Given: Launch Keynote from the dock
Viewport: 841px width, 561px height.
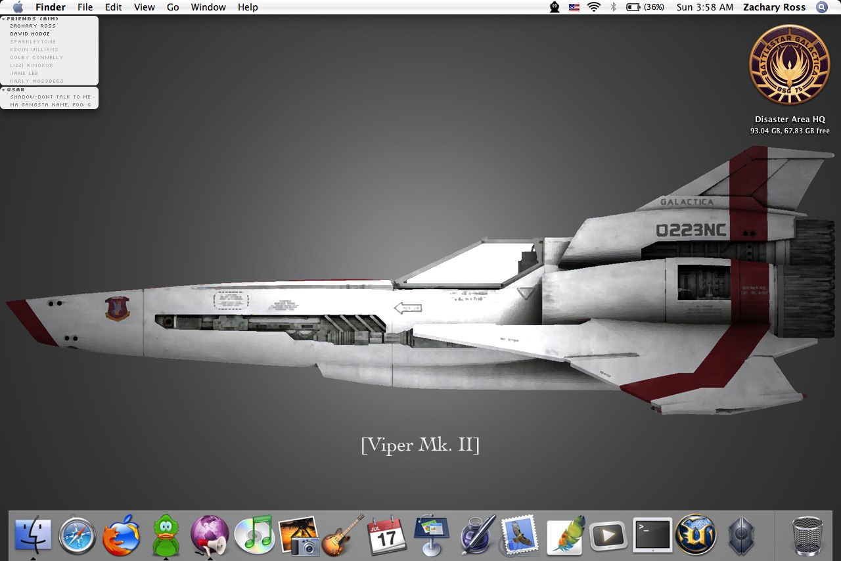Looking at the screenshot, I should 431,535.
